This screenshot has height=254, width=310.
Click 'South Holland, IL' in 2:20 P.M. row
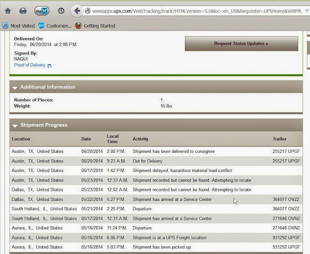29,209
